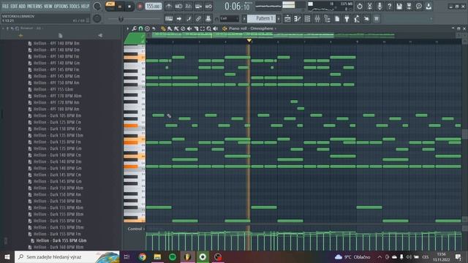Open the FILE menu
Viewport: 468px width, 263px height.
point(5,7)
